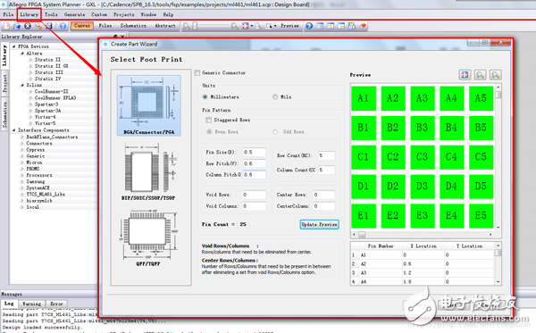The image size is (536, 333).
Task: Click the Save disk icon in toolbar
Action: click(49, 26)
